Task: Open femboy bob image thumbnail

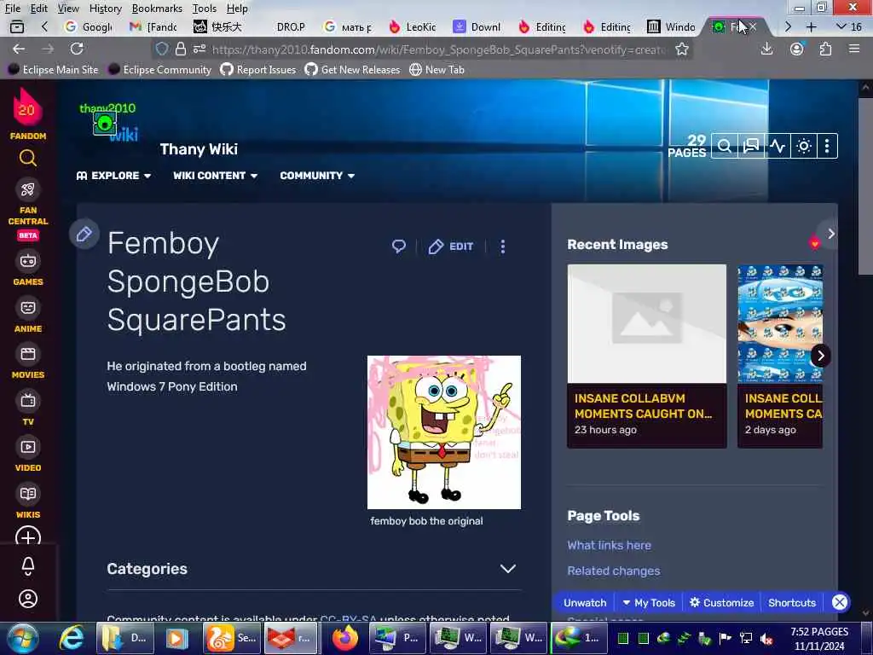Action: click(x=443, y=432)
